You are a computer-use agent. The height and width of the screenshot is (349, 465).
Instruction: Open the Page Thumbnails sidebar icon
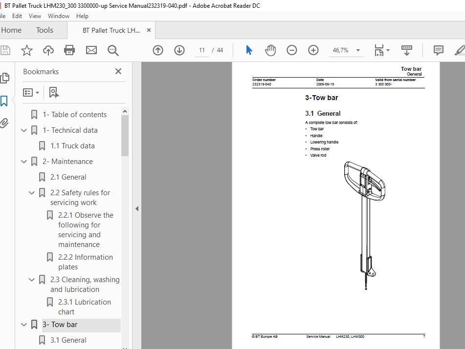5,78
